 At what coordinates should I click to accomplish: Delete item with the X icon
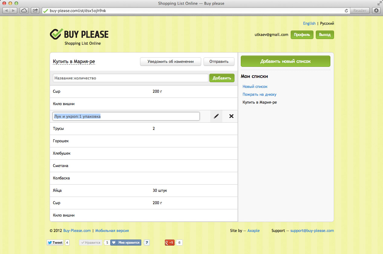tap(231, 116)
